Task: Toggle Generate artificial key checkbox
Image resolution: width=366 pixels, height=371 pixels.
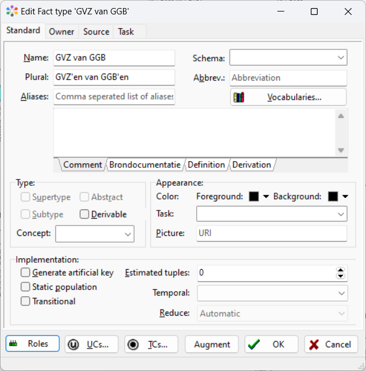Action: click(25, 273)
